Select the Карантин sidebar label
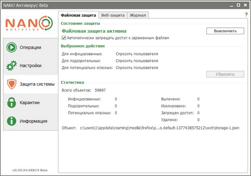 click(30, 102)
